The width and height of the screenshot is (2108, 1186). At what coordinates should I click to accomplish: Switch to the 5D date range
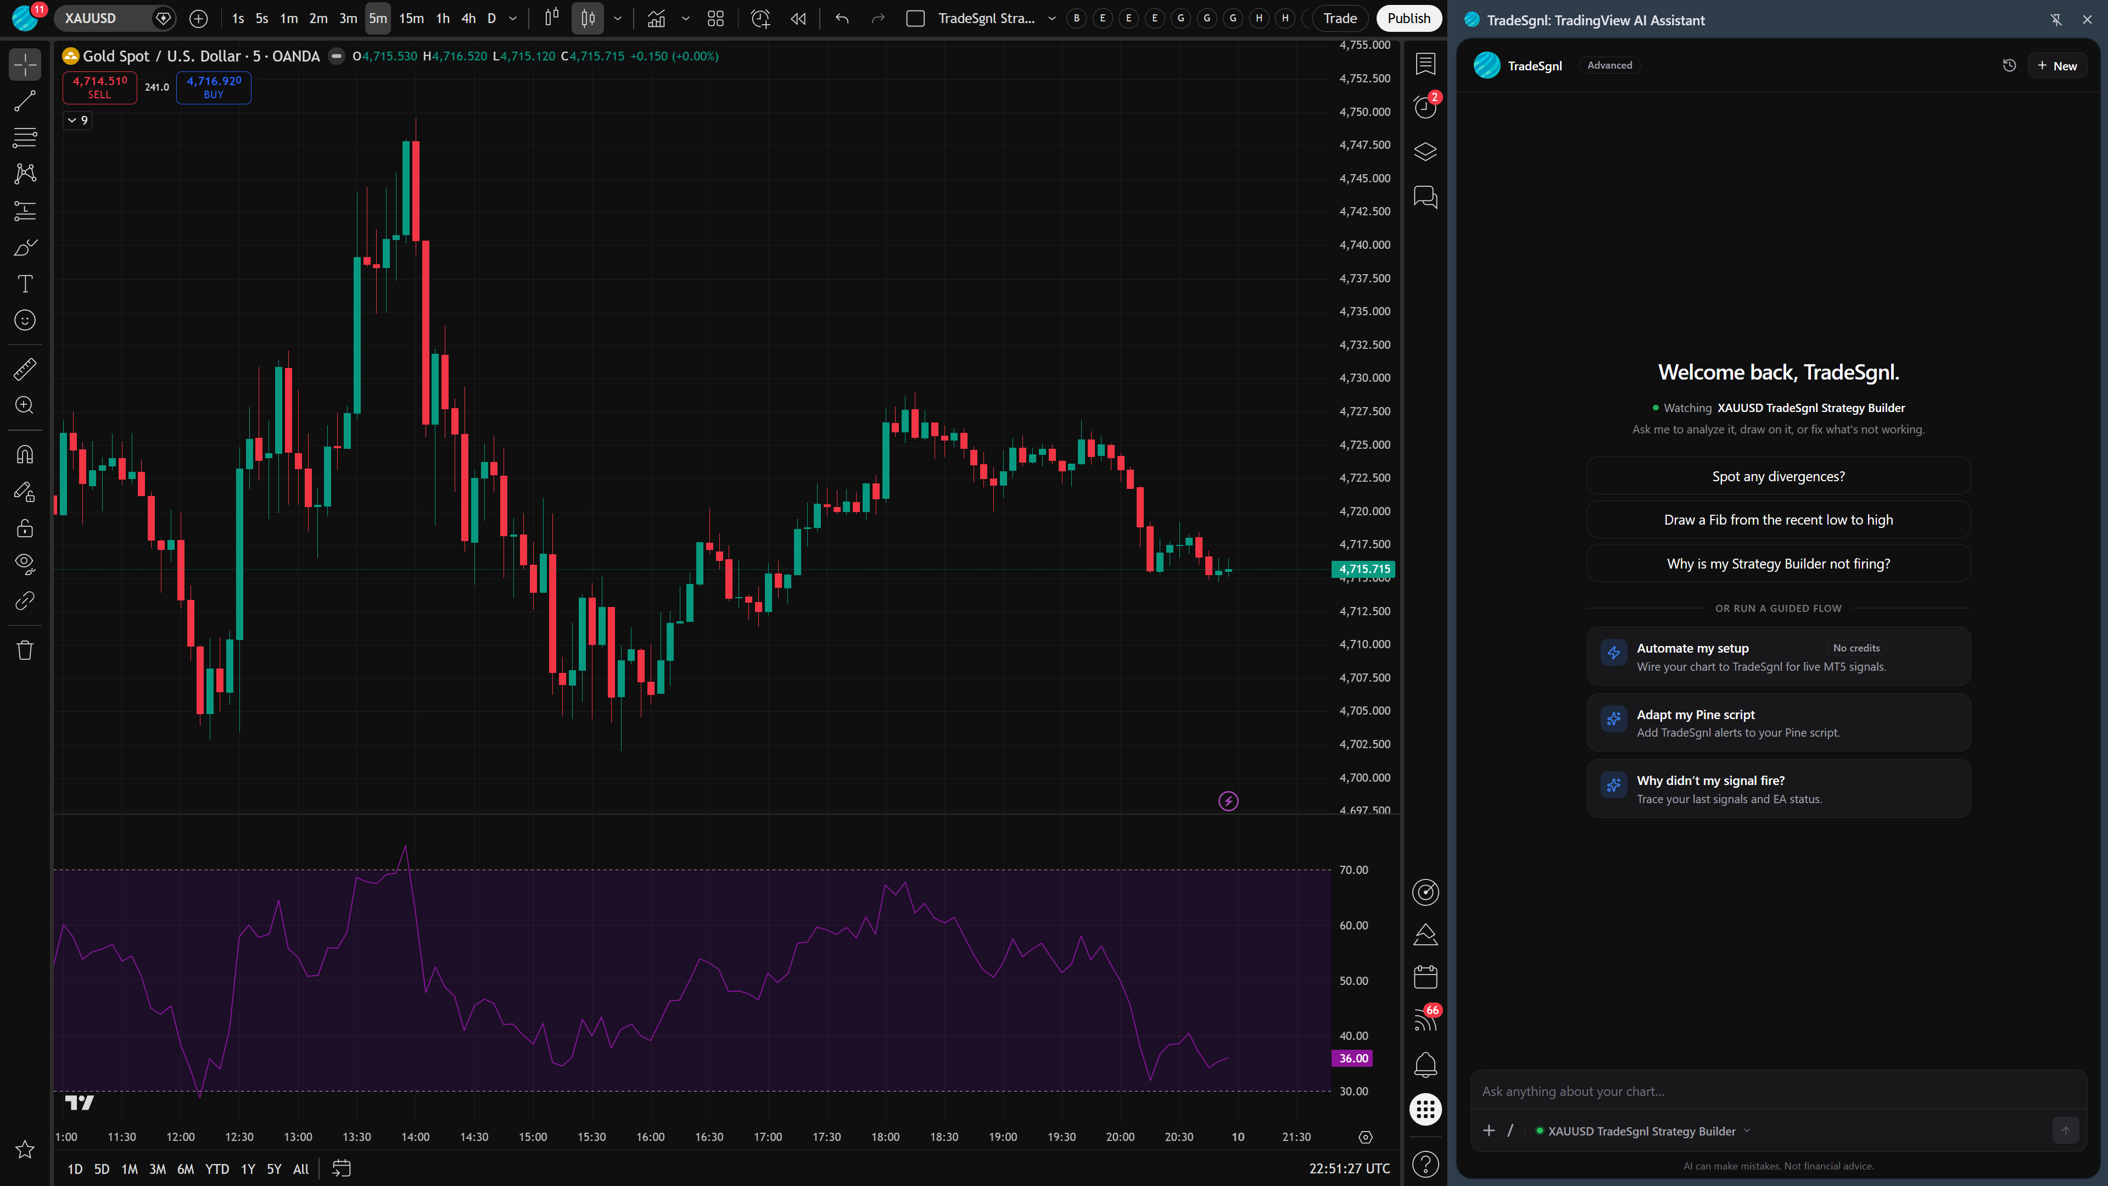coord(102,1169)
